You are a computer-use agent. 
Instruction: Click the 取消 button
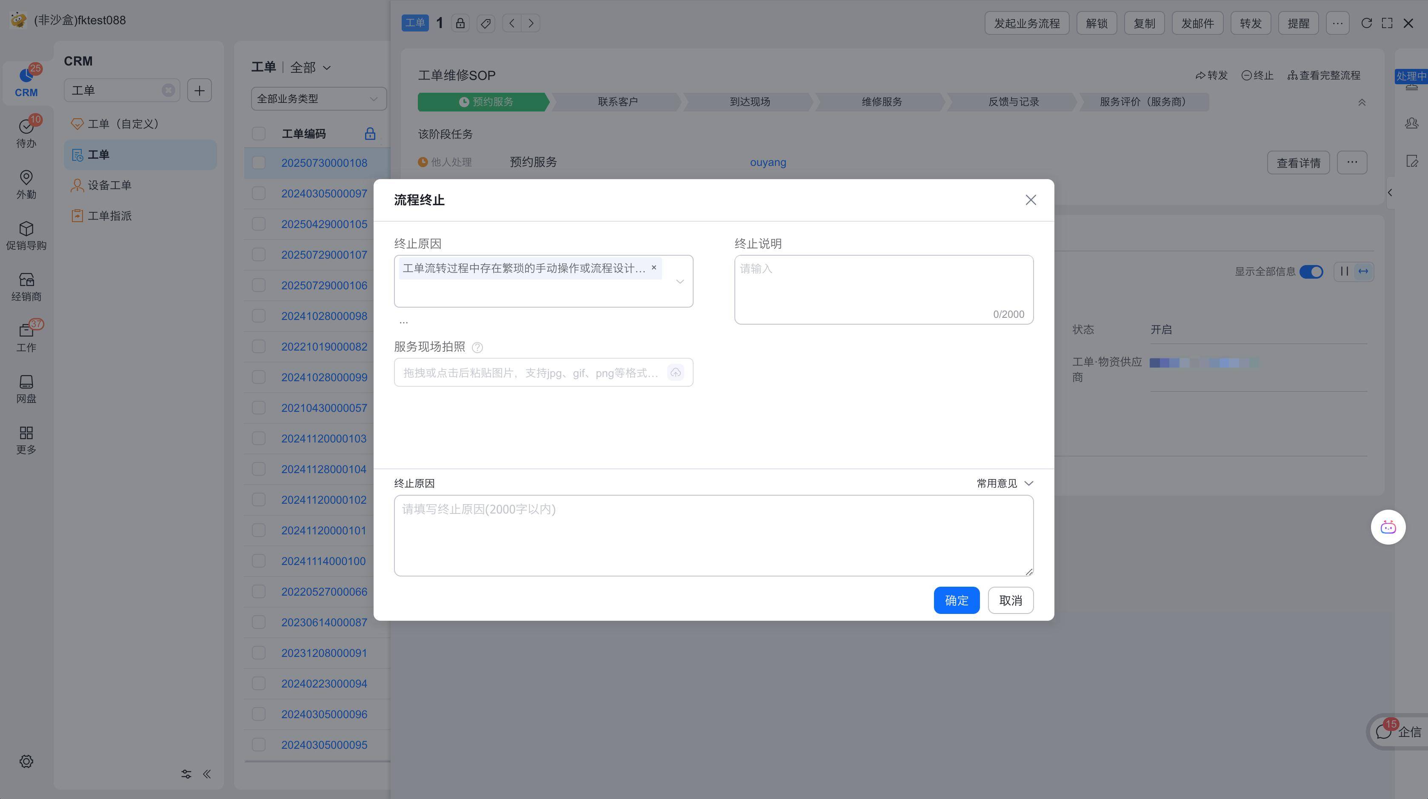point(1010,600)
